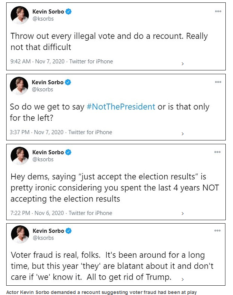Click the verified badge on the fourth tweet

coord(69,231)
